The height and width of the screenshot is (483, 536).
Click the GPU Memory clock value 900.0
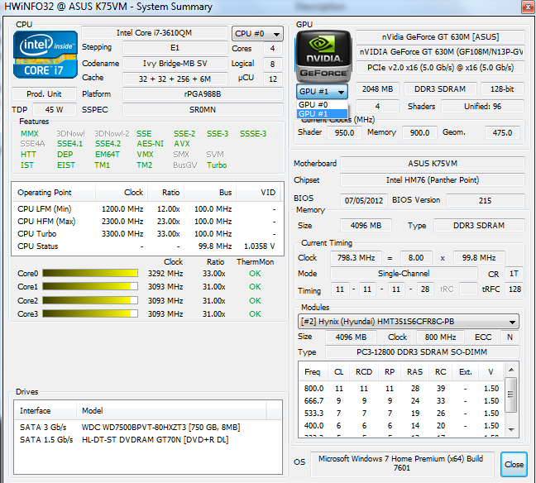(x=419, y=132)
